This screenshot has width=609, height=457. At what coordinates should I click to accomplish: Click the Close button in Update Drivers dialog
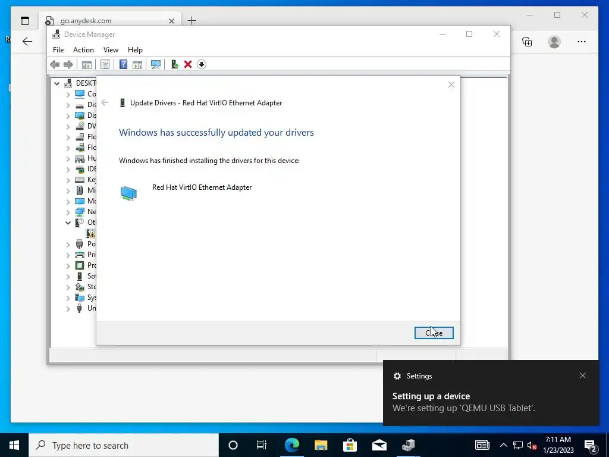coord(434,333)
